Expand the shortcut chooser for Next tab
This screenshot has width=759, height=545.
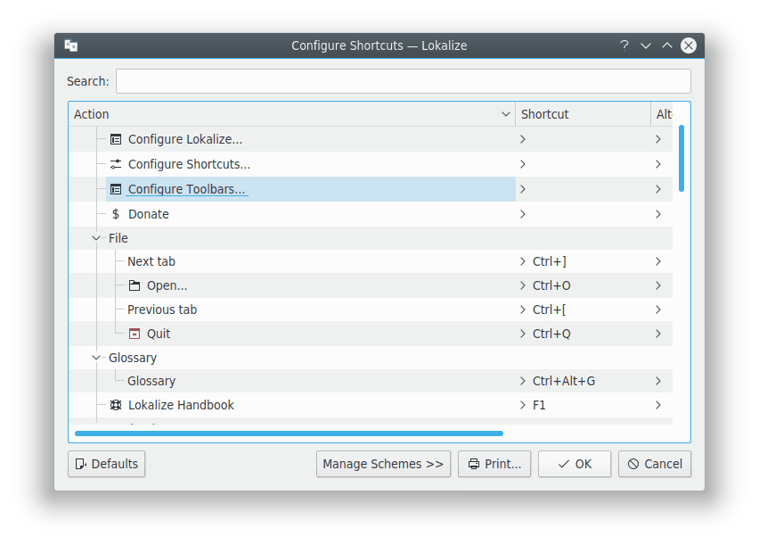point(523,260)
